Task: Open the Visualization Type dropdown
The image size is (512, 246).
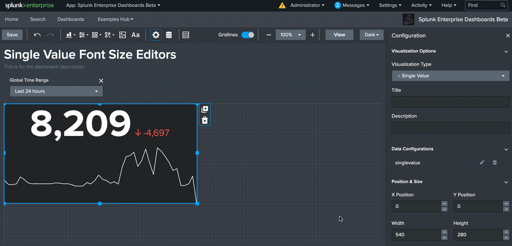Action: click(x=450, y=76)
